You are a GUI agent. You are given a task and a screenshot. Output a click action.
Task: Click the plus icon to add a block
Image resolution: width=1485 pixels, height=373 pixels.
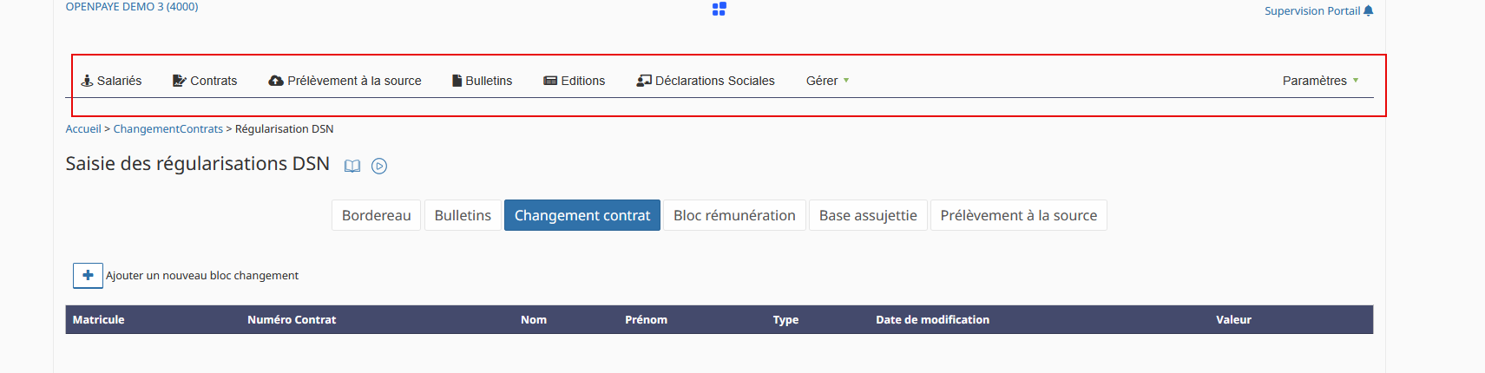click(x=88, y=275)
